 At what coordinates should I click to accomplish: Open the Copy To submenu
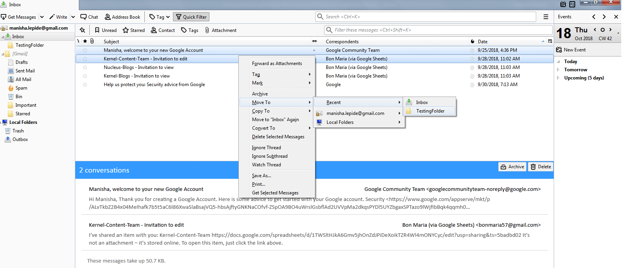(x=277, y=111)
